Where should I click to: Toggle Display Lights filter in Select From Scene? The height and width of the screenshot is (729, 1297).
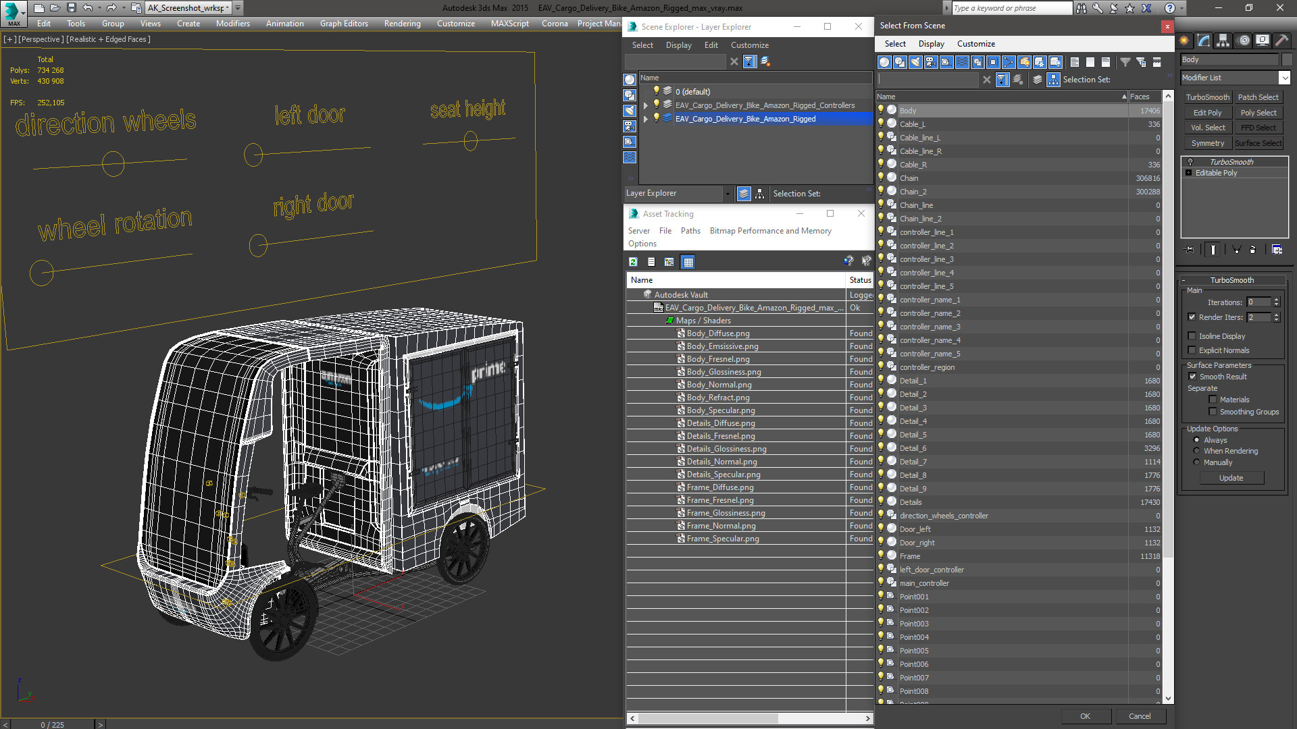click(915, 62)
